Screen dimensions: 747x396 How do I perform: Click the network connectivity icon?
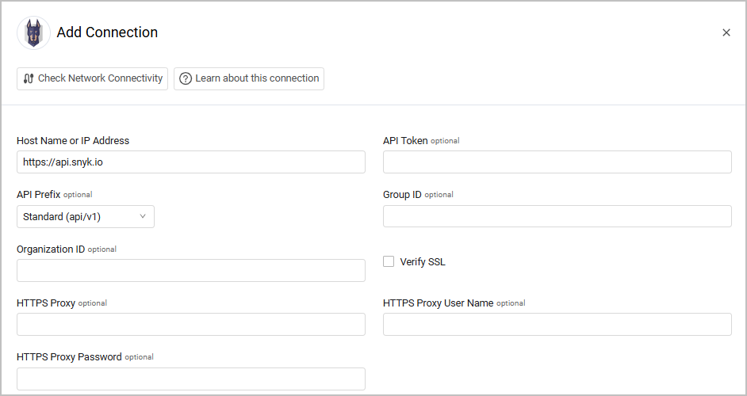point(29,78)
